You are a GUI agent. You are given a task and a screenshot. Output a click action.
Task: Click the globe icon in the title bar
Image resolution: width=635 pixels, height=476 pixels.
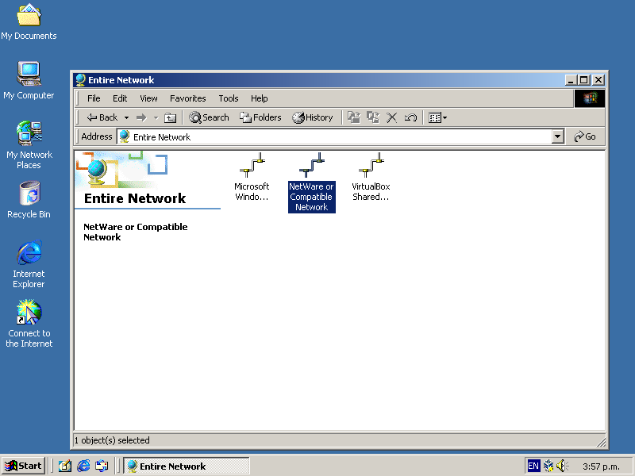coord(80,80)
